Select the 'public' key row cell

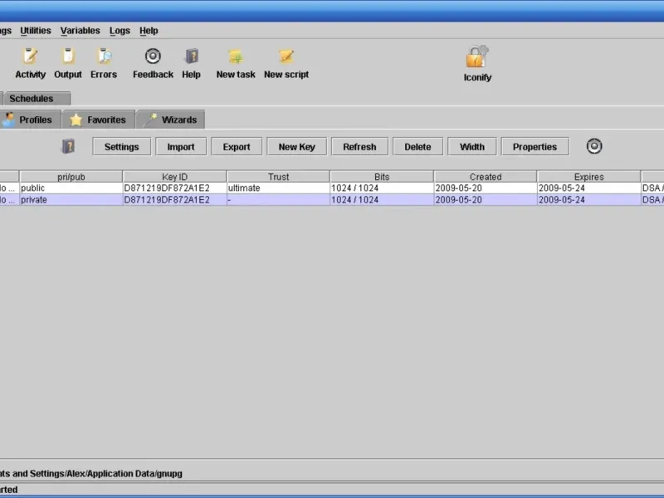pyautogui.click(x=71, y=188)
